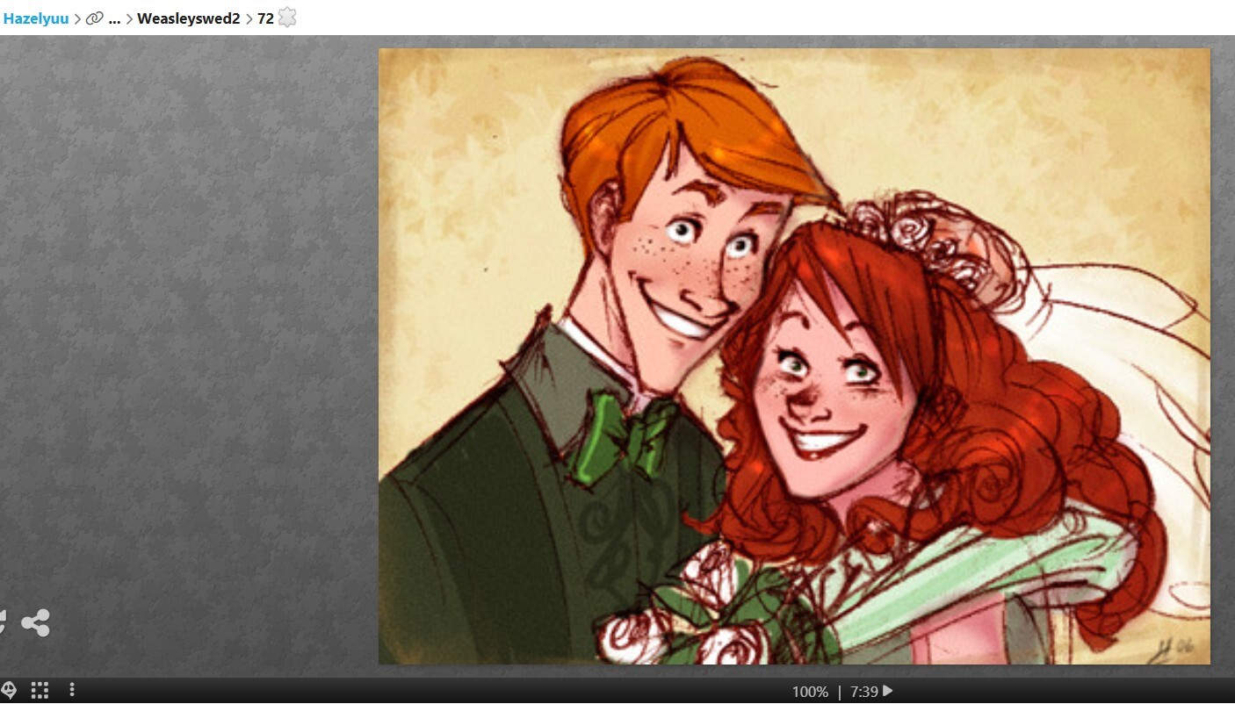Viewport: 1235px width, 704px height.
Task: Go to the Weasleyswed2 breadcrumb
Action: coord(189,18)
